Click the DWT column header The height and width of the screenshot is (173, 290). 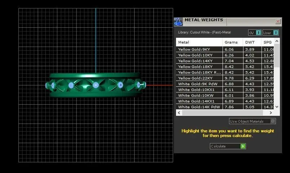pos(252,42)
